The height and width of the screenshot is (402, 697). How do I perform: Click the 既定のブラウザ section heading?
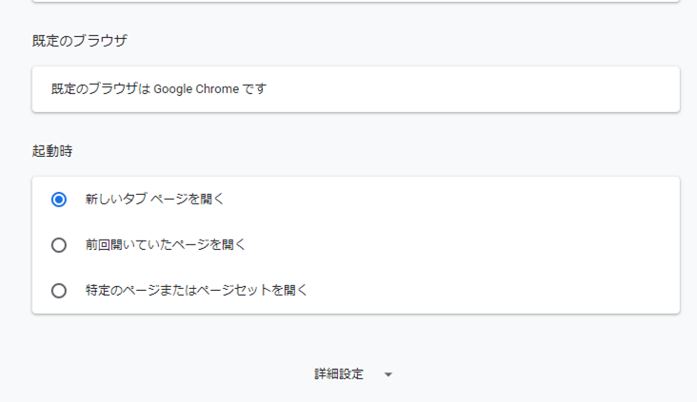80,40
